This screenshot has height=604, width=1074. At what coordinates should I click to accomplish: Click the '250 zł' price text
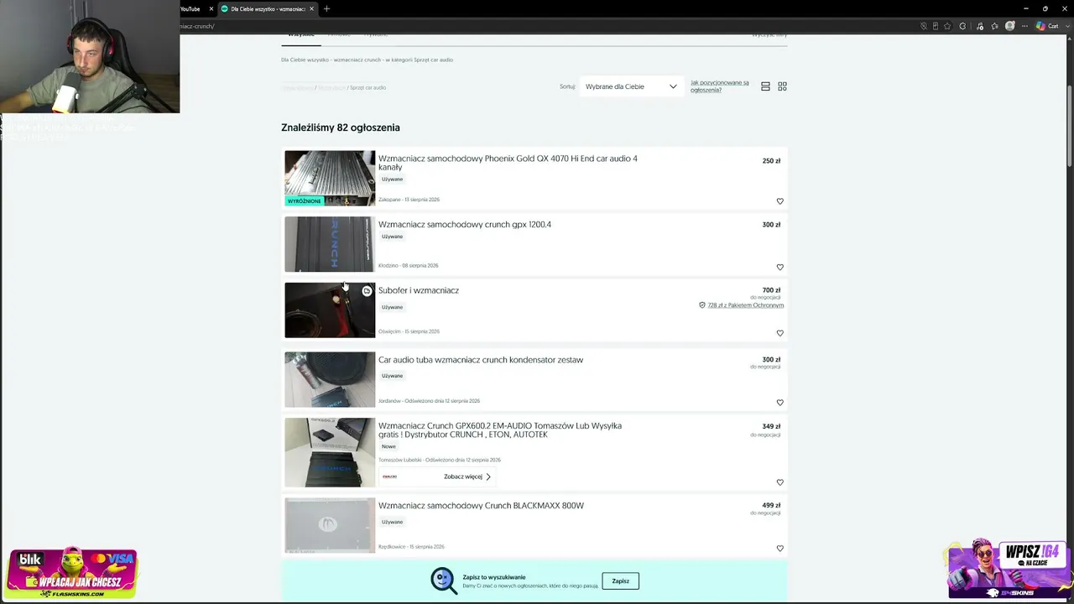tap(771, 161)
